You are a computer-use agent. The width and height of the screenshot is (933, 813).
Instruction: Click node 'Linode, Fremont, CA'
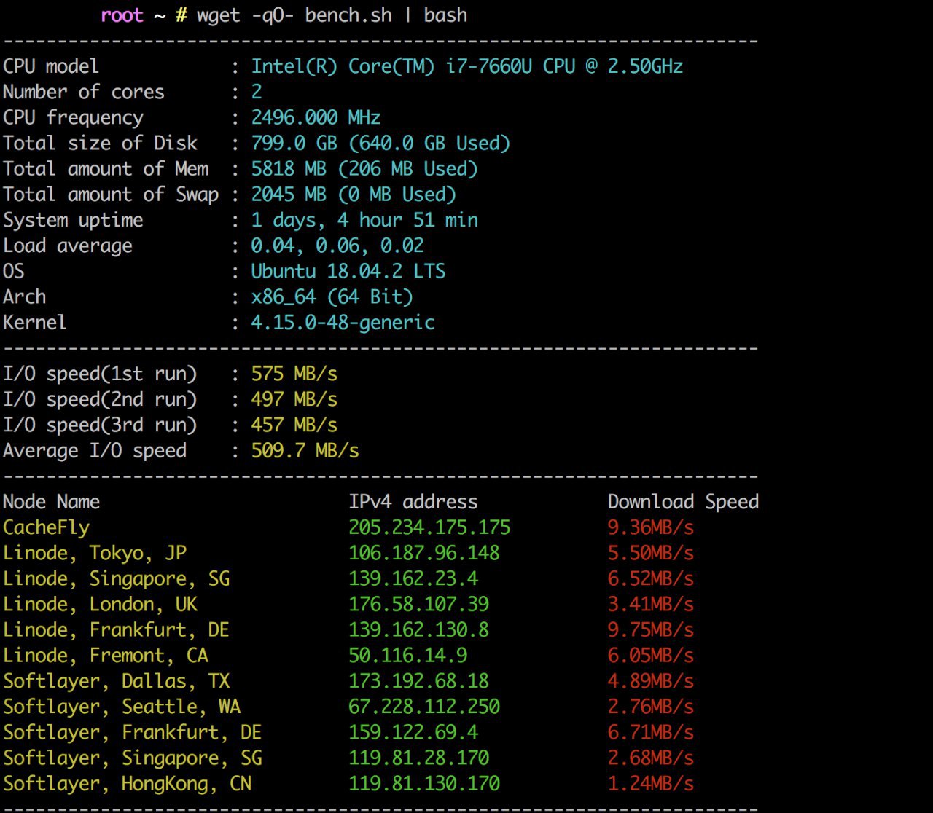[106, 655]
